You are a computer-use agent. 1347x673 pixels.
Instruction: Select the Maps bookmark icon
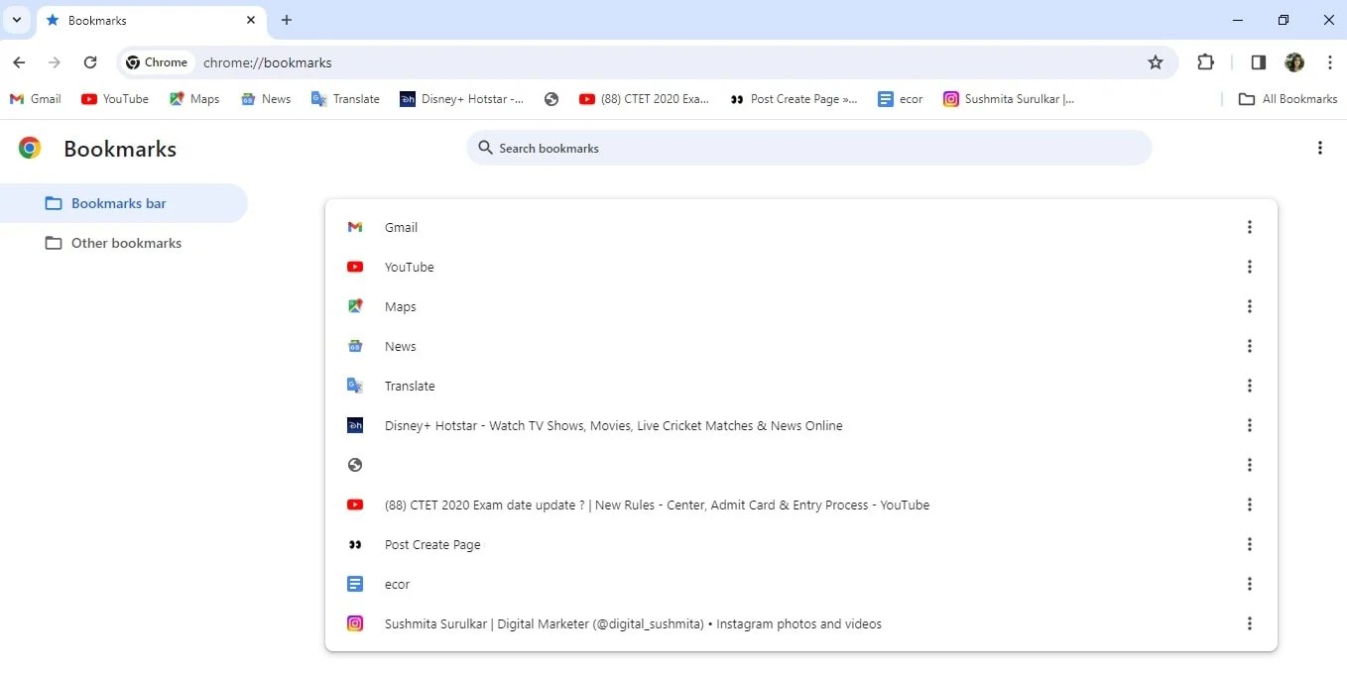(x=177, y=98)
